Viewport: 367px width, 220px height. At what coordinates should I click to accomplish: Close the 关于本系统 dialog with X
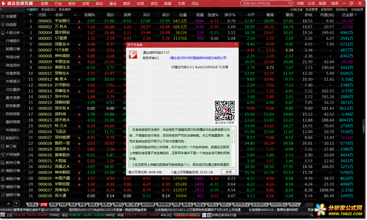pos(236,45)
